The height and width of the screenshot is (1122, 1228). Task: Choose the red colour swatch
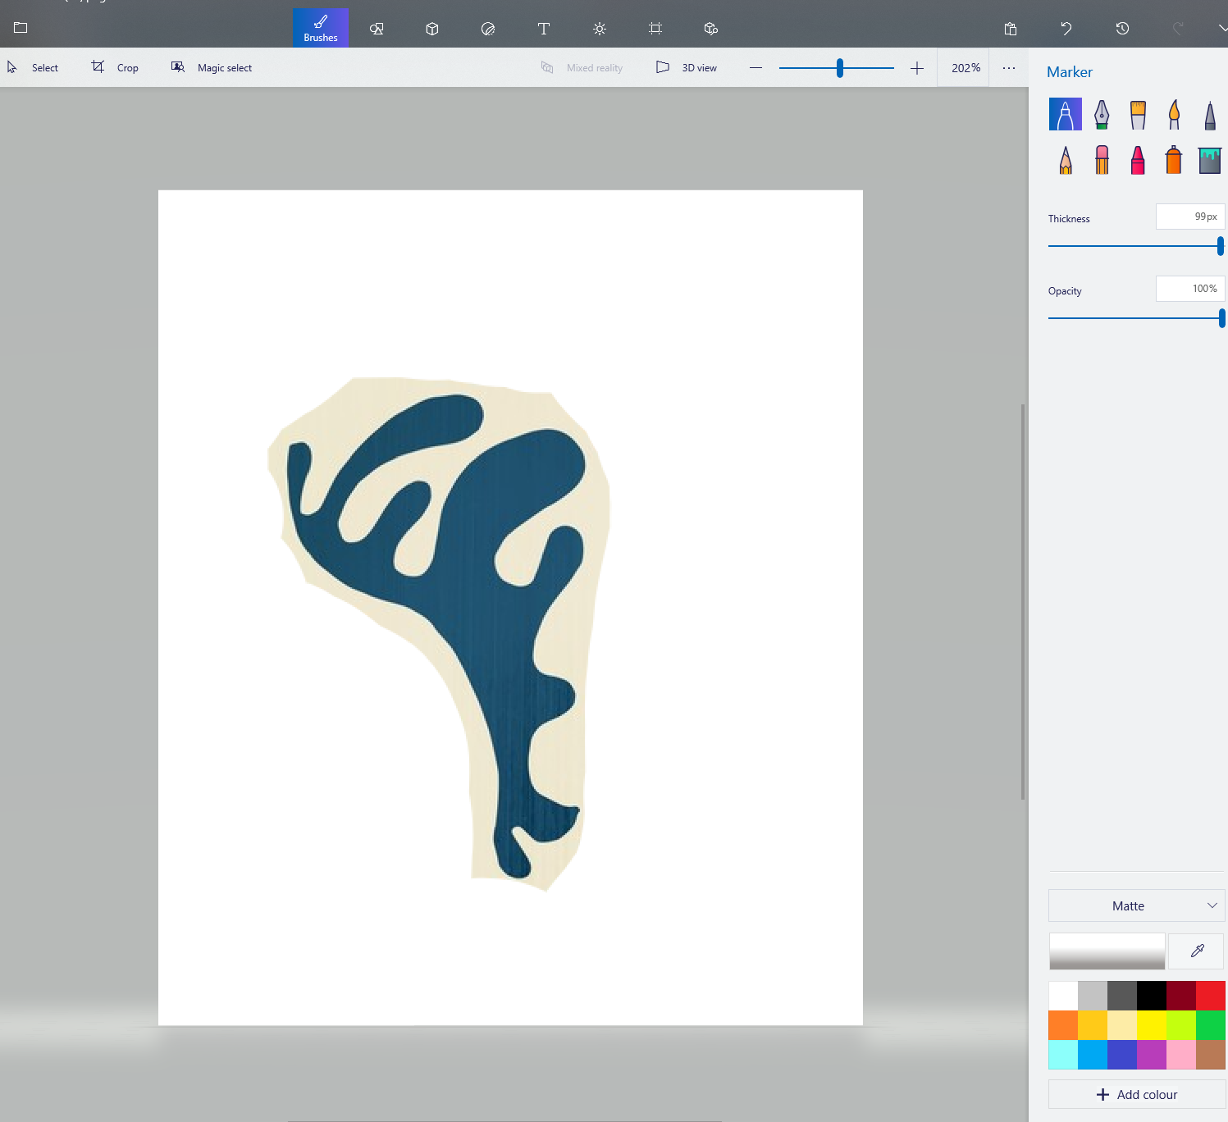[x=1210, y=996]
